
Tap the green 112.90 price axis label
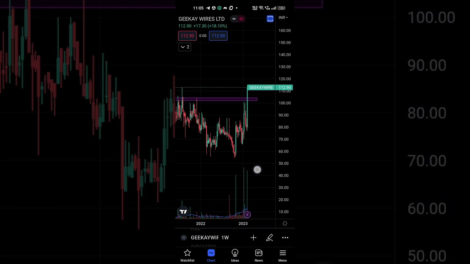[x=285, y=88]
